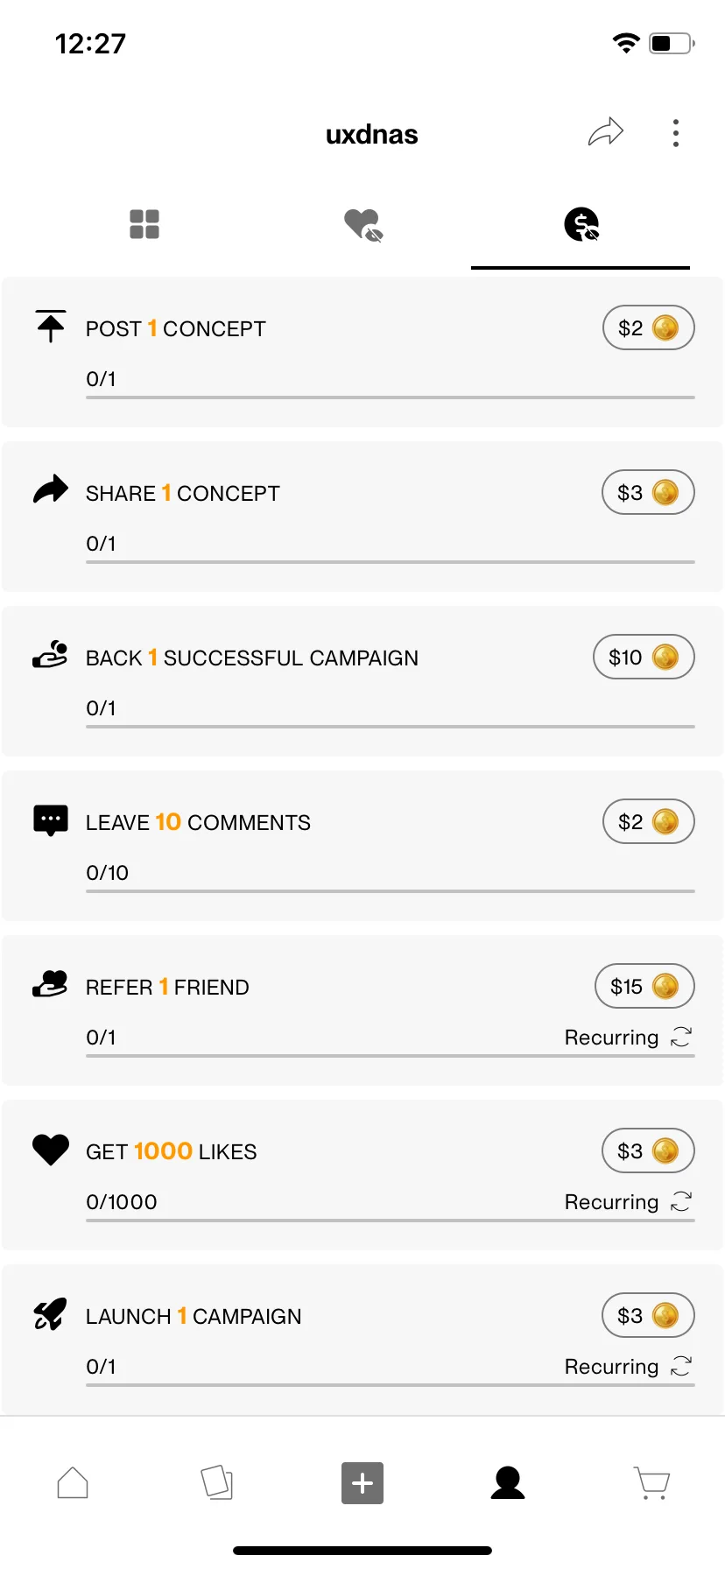
Task: Tap the plus create button in bottom bar
Action: click(362, 1483)
